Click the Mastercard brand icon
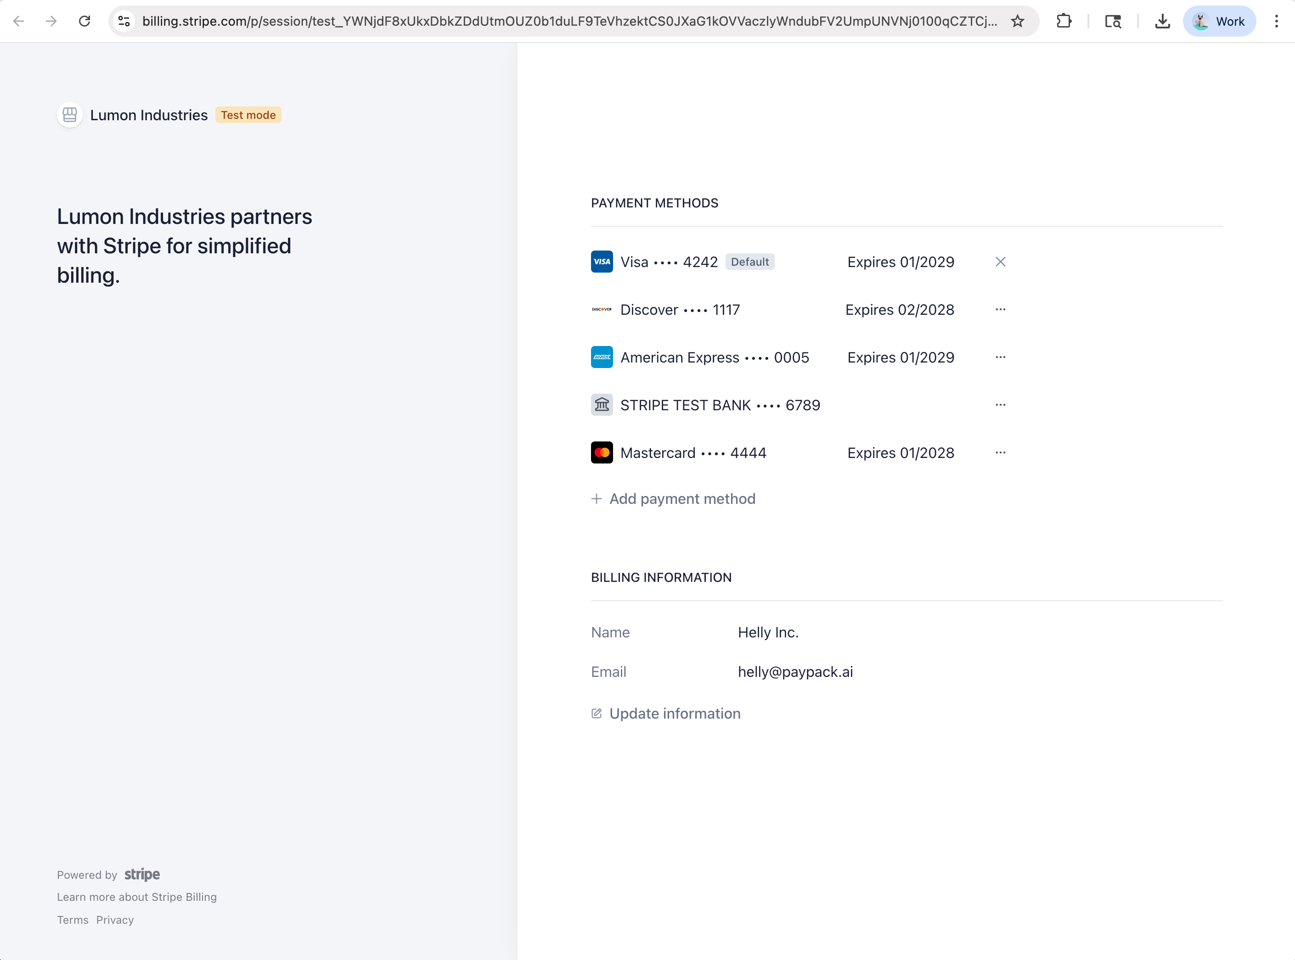Image resolution: width=1295 pixels, height=960 pixels. tap(602, 452)
